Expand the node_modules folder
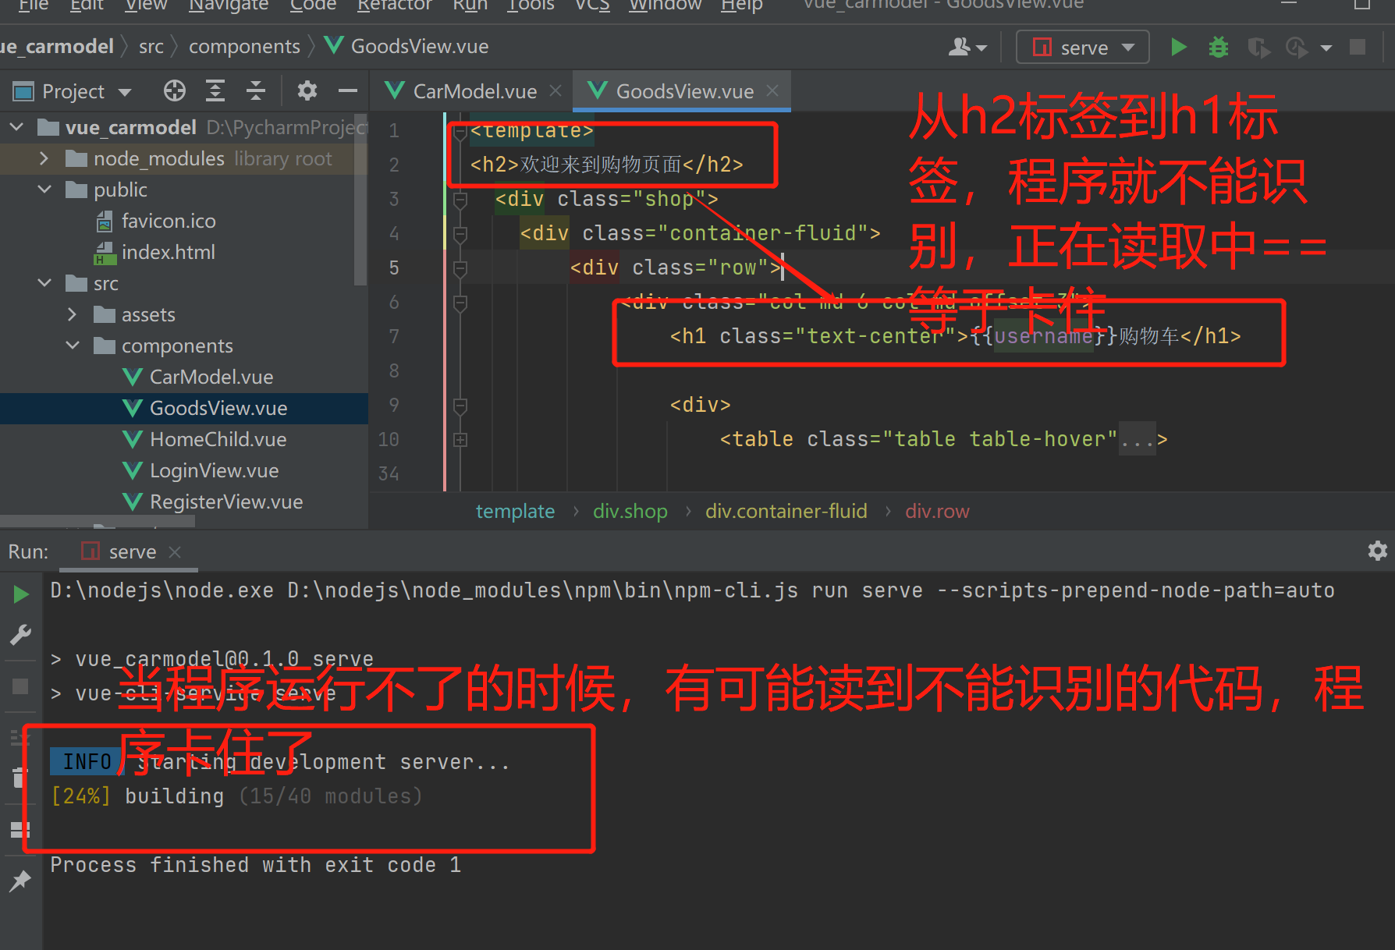The image size is (1395, 950). [44, 158]
